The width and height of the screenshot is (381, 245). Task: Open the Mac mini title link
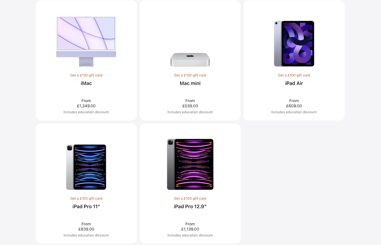190,83
